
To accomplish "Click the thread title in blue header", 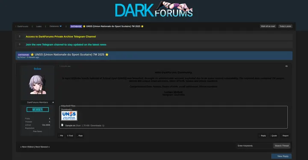I will [x=70, y=55].
